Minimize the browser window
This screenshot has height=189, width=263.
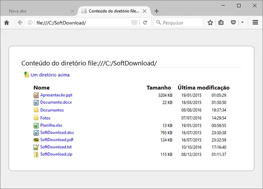223,5
